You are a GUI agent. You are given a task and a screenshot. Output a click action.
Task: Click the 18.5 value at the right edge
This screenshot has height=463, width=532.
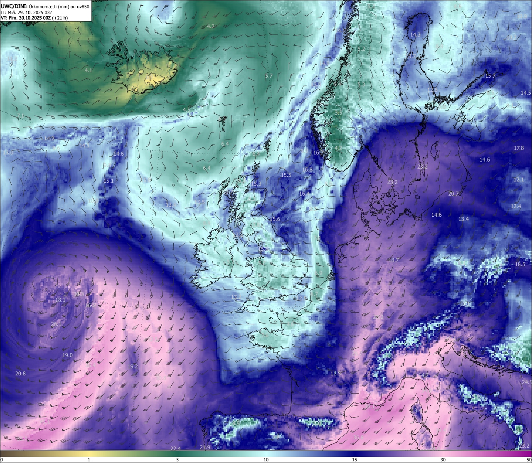click(x=520, y=264)
